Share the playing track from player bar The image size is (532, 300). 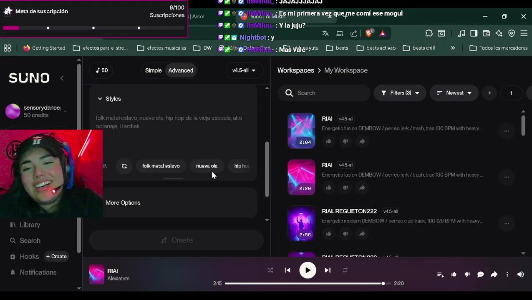(x=494, y=275)
